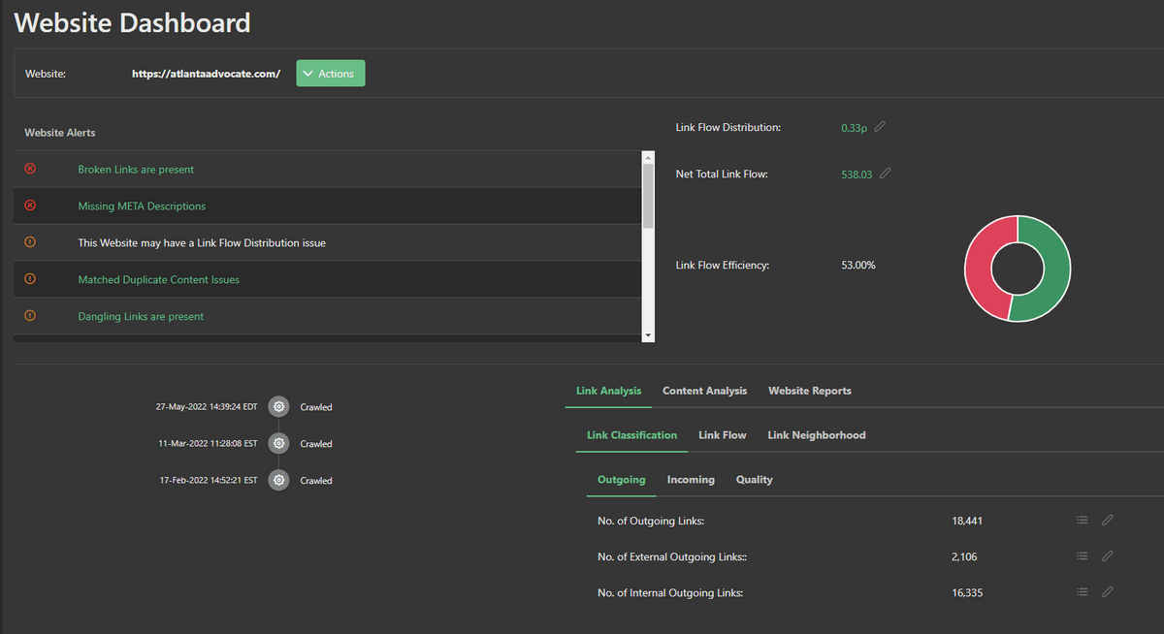Open the Broken Links are present alert
Viewport: 1164px width, 634px height.
click(136, 169)
